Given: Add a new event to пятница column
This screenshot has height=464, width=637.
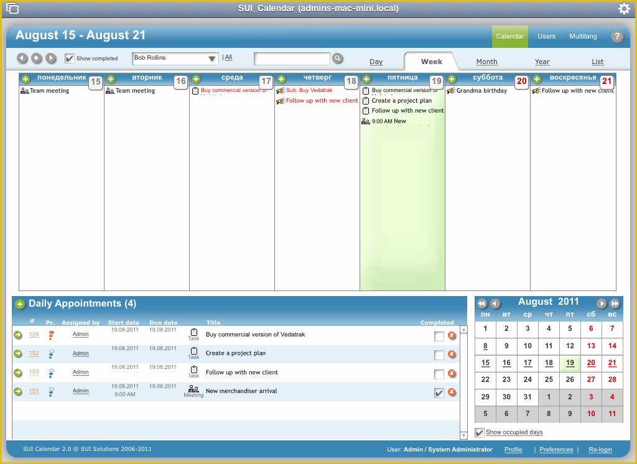Looking at the screenshot, I should tap(366, 79).
